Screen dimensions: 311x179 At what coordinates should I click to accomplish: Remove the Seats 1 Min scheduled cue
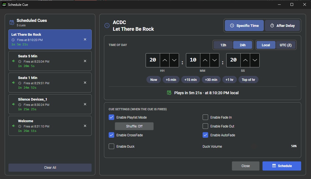pos(85,83)
